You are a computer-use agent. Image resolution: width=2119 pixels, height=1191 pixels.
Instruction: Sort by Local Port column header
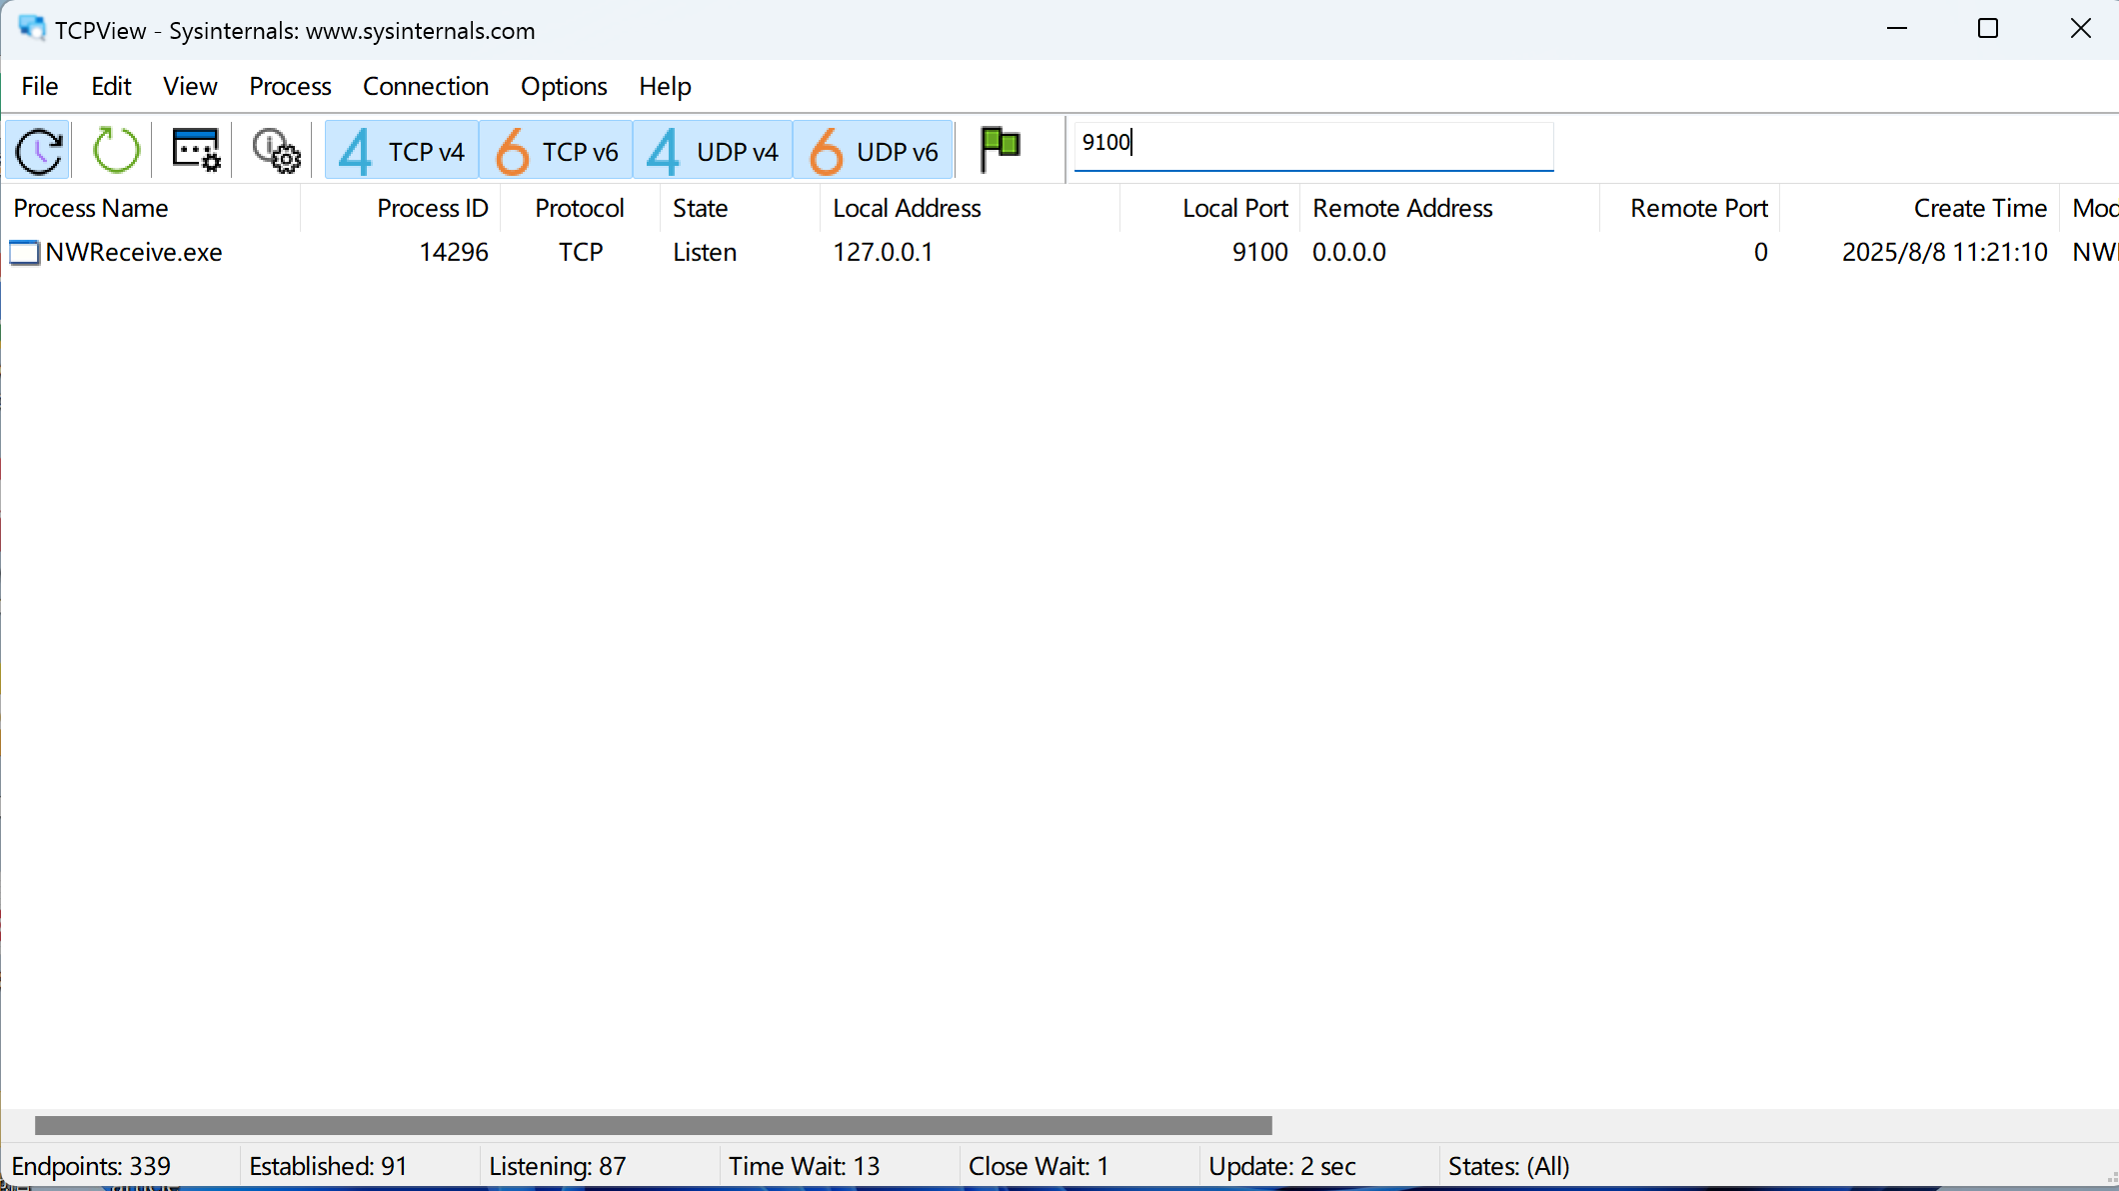(x=1234, y=208)
